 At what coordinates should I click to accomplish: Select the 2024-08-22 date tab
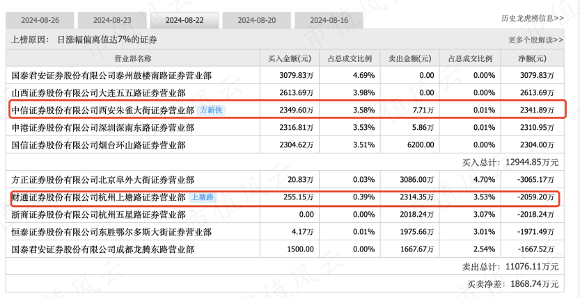(185, 20)
